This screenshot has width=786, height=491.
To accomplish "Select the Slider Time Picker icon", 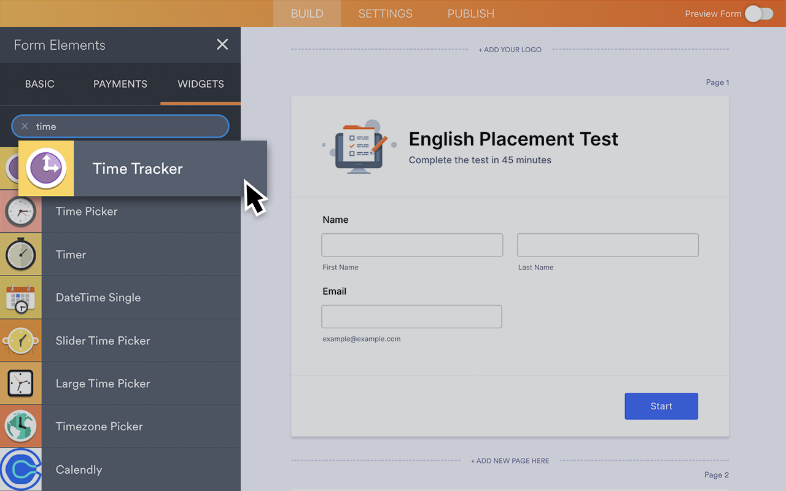I will pyautogui.click(x=20, y=340).
